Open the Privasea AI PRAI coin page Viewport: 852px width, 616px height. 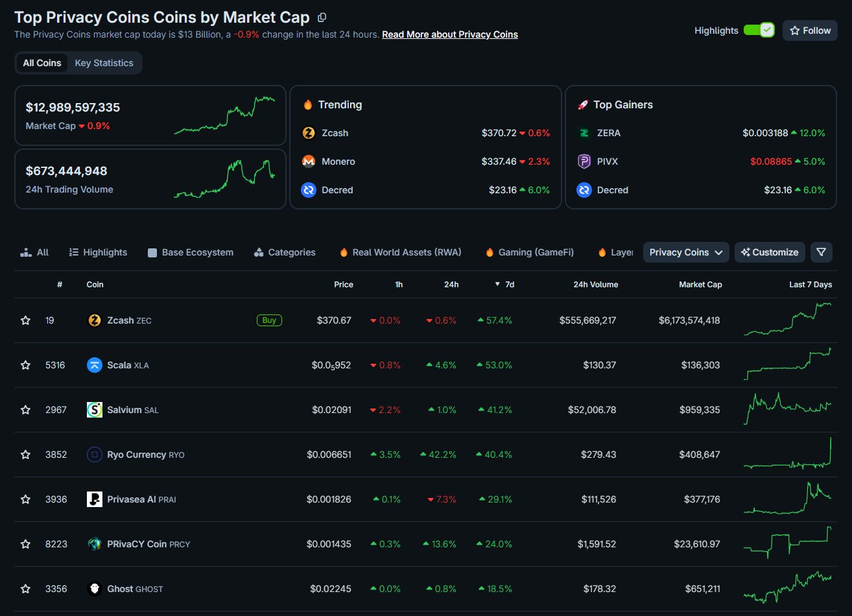coord(141,499)
